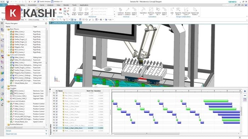This screenshot has height=139, width=248.
Task: Switch to the Render ribbon tab
Action: (66, 5)
